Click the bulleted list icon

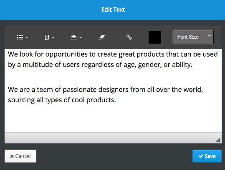[20, 37]
